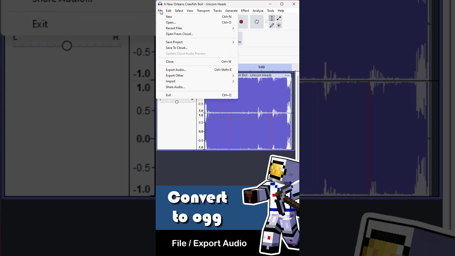This screenshot has width=455, height=256.
Task: Open the Tracks menu
Action: 218,11
